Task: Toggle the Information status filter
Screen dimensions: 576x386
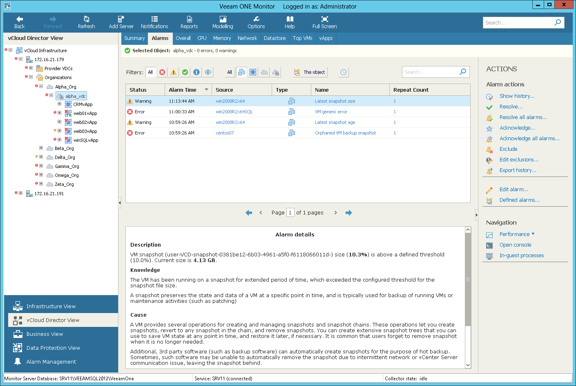Action: 196,72
